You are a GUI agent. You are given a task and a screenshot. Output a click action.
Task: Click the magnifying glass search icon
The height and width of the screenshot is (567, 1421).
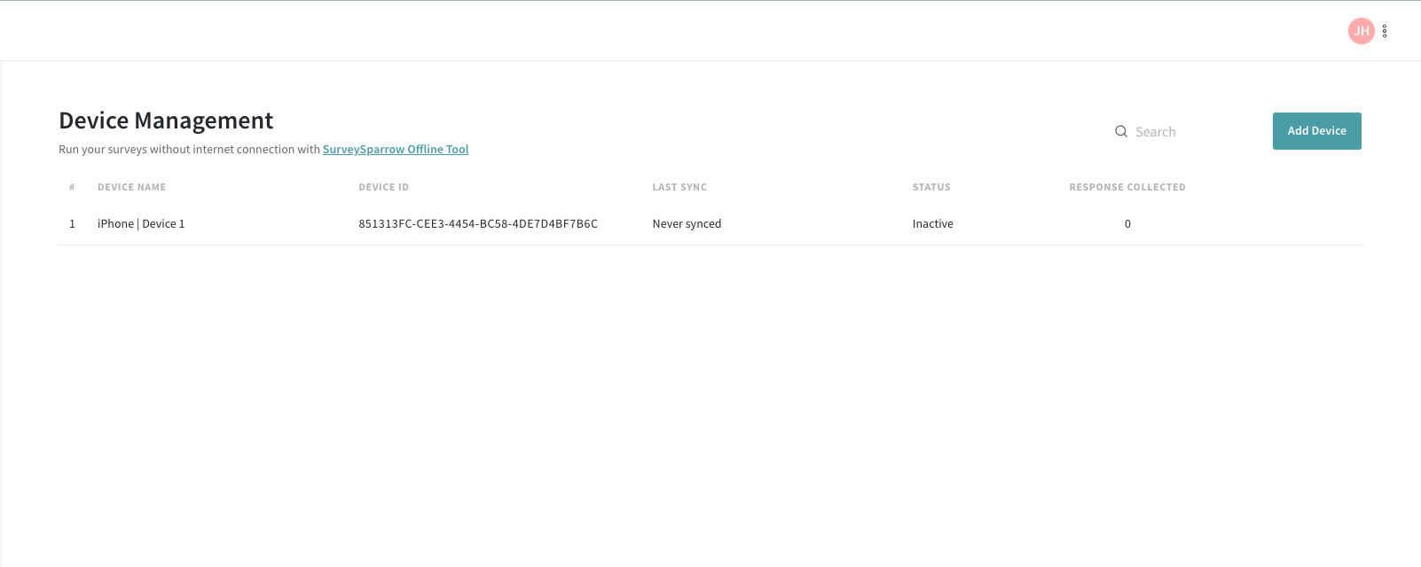pyautogui.click(x=1121, y=131)
